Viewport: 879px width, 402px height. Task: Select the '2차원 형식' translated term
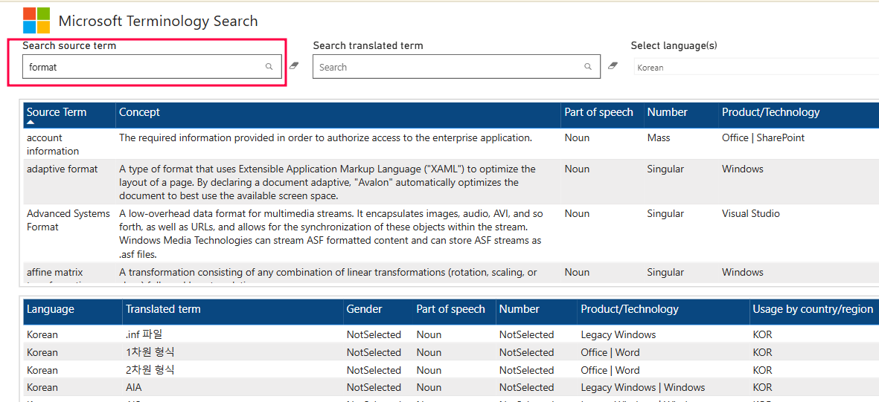tap(150, 370)
